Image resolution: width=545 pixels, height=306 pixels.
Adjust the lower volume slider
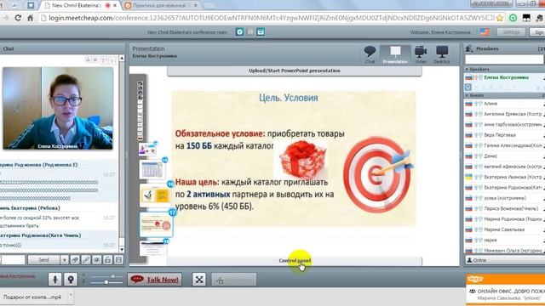[106, 282]
